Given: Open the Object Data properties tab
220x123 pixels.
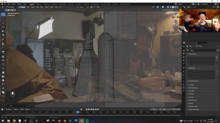Looking at the screenshot, I should click(184, 87).
